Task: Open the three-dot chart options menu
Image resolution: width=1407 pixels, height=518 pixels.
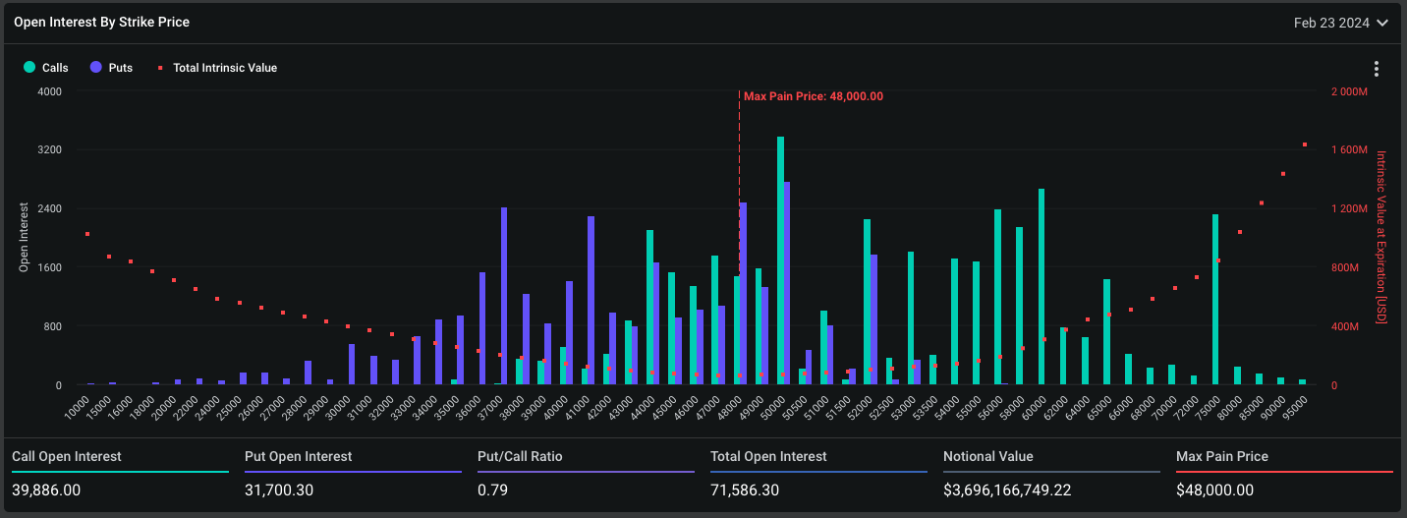Action: pyautogui.click(x=1376, y=69)
